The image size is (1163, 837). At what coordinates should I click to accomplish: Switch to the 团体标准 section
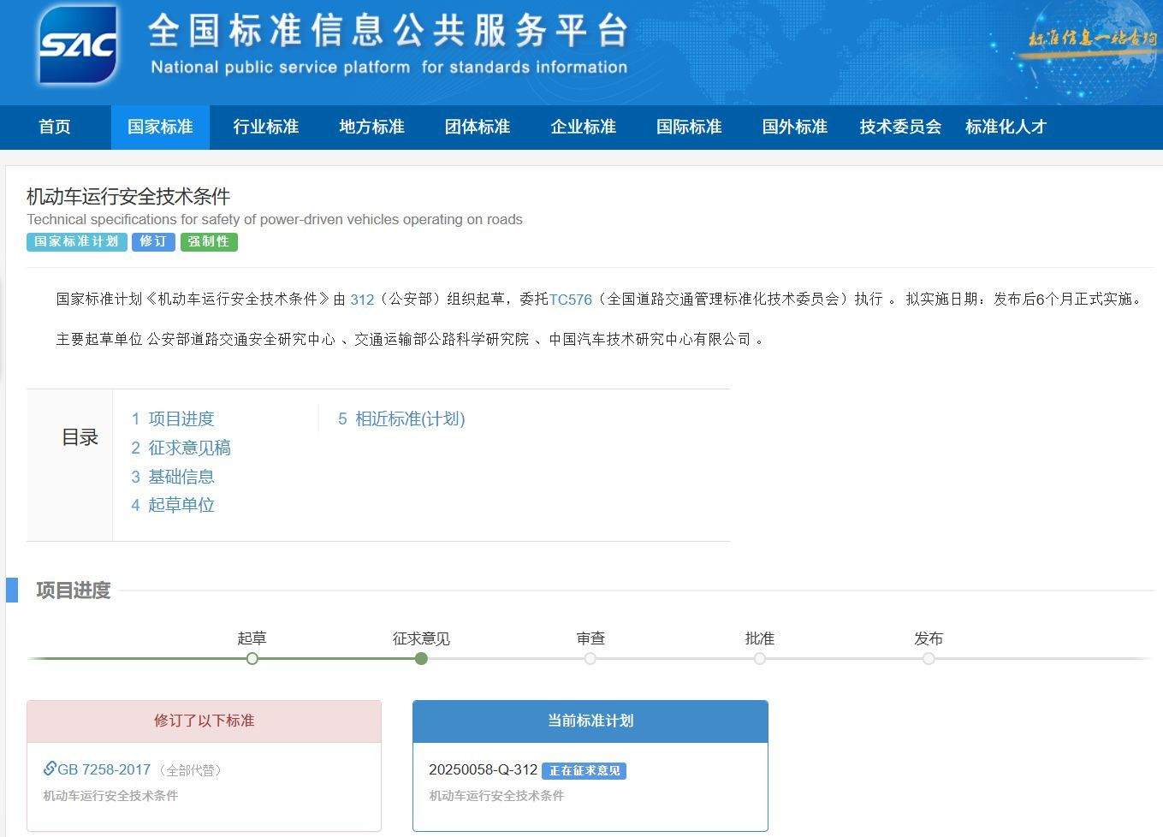click(x=477, y=127)
